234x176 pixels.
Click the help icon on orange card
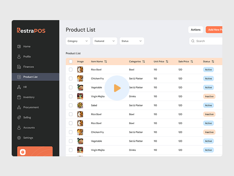click(x=23, y=152)
